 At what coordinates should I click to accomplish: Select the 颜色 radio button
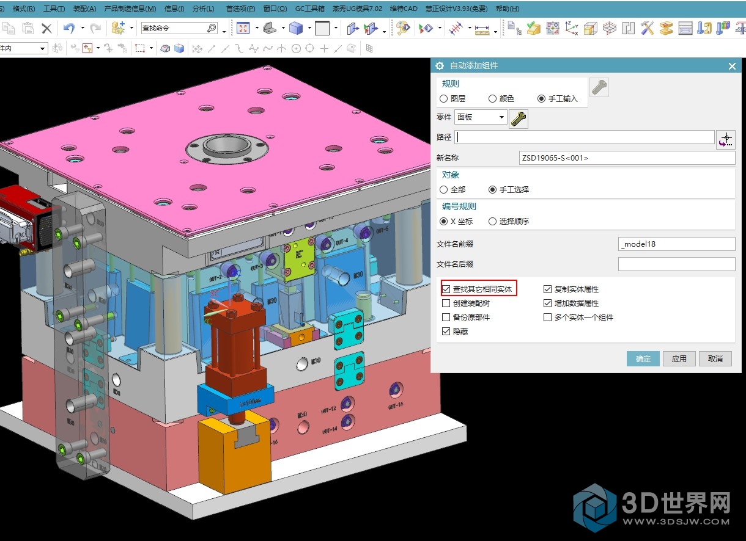click(x=493, y=98)
